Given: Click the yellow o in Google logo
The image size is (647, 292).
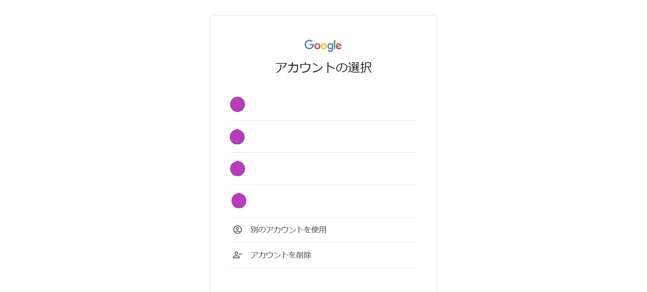Looking at the screenshot, I should 323,46.
